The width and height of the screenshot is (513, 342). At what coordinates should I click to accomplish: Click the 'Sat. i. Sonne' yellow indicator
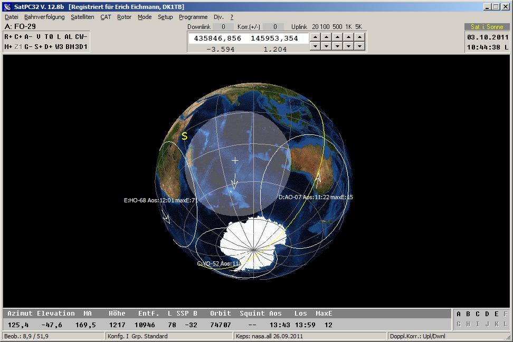pyautogui.click(x=487, y=27)
